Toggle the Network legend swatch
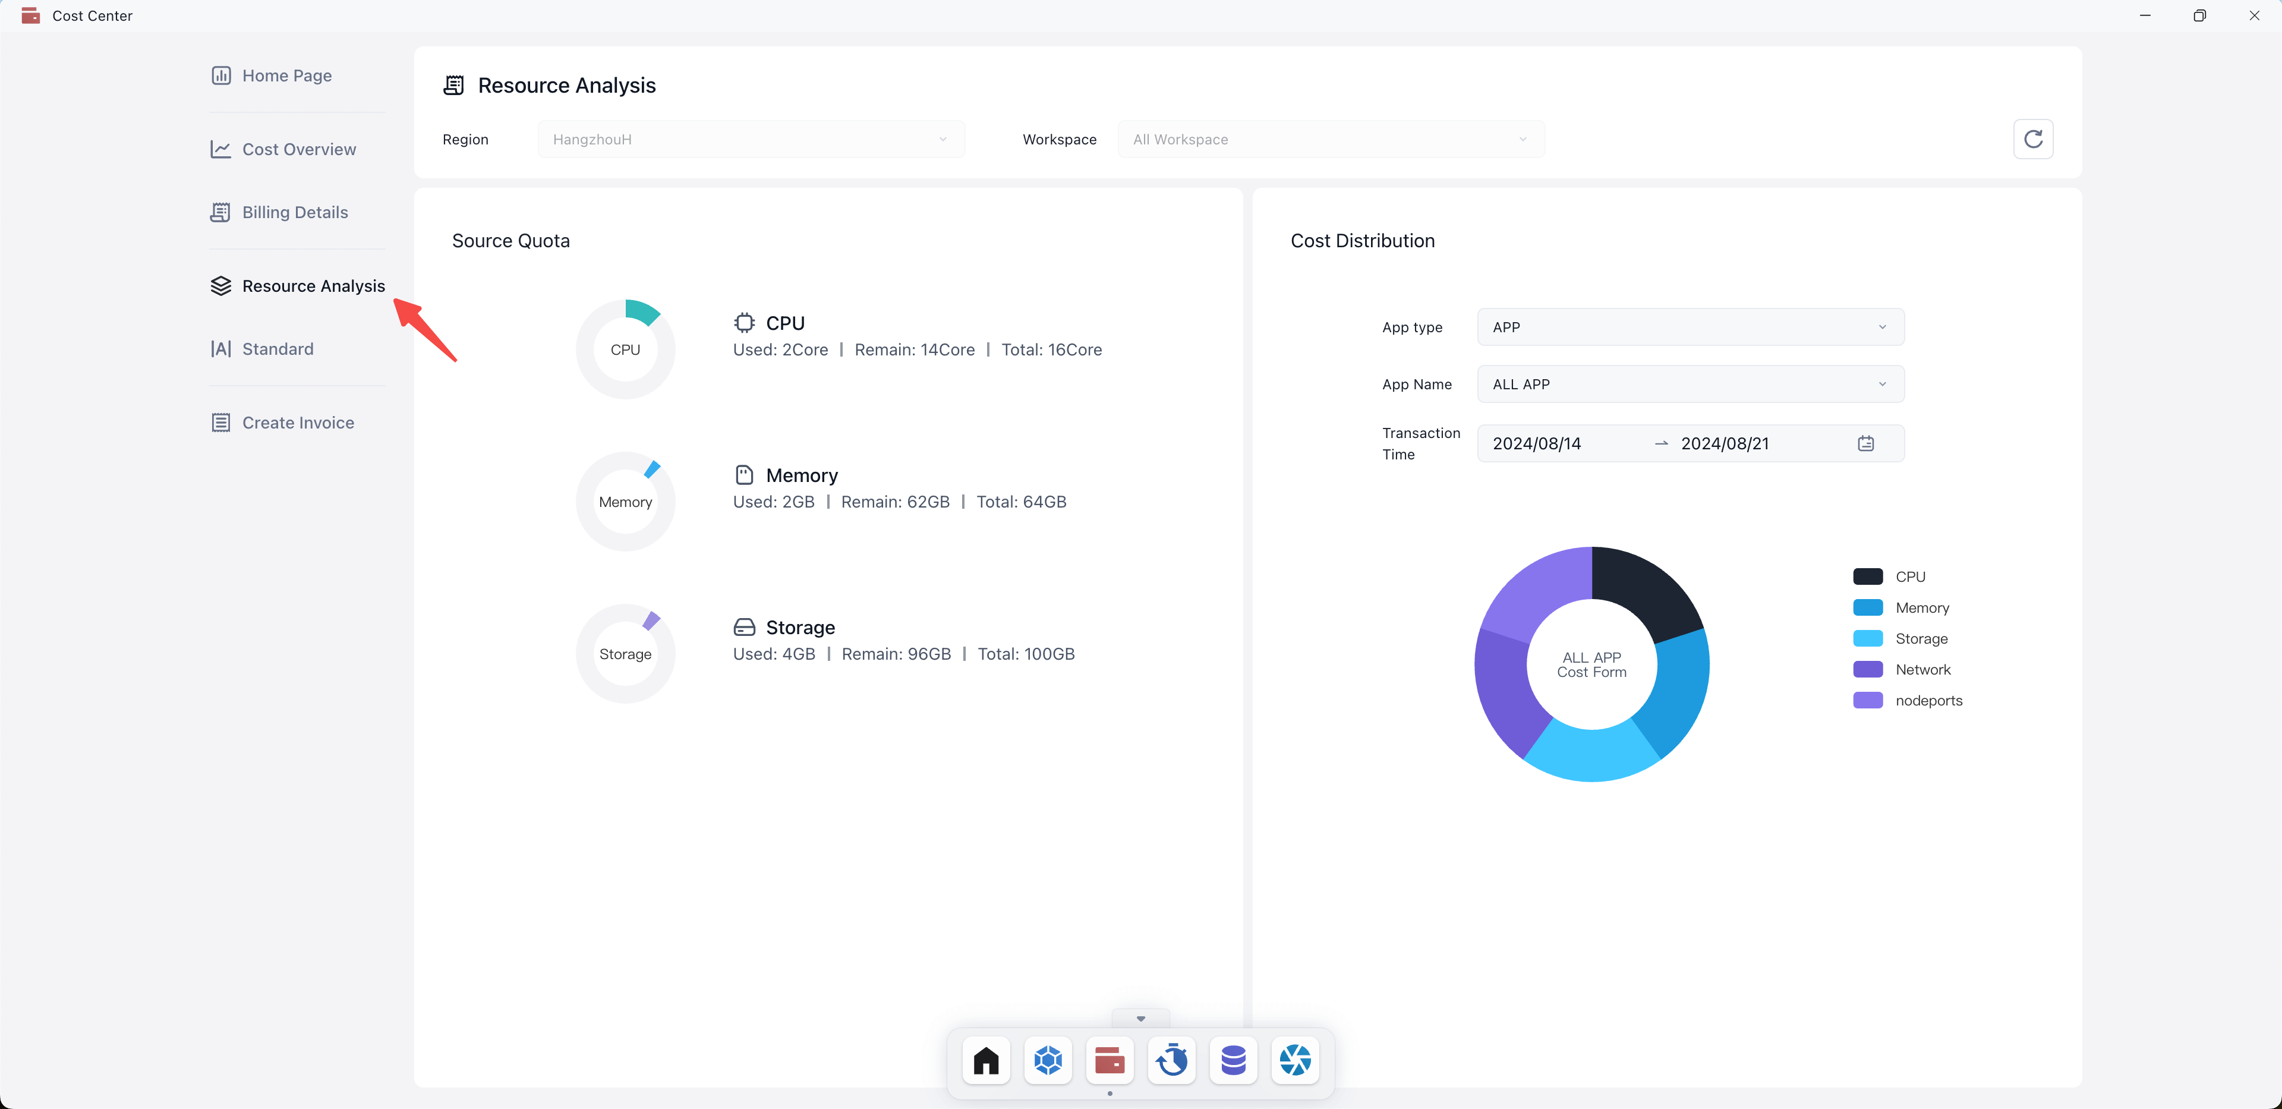The height and width of the screenshot is (1109, 2282). click(1867, 670)
